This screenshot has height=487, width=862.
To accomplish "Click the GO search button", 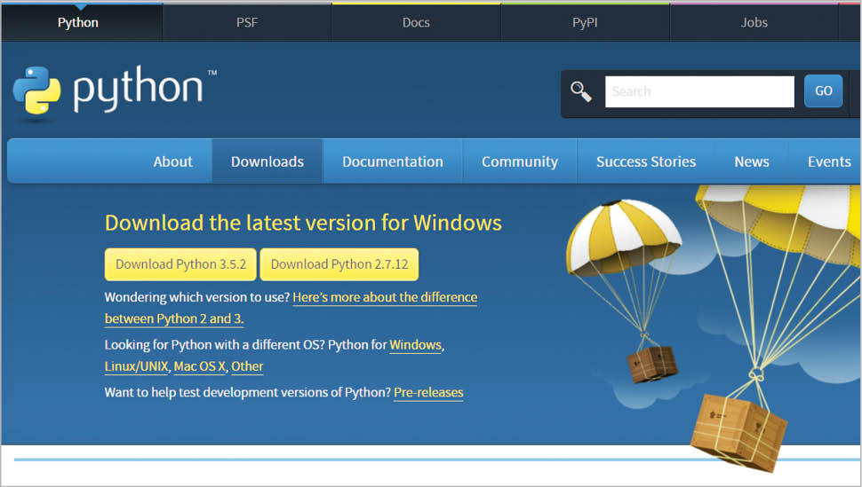I will point(823,90).
